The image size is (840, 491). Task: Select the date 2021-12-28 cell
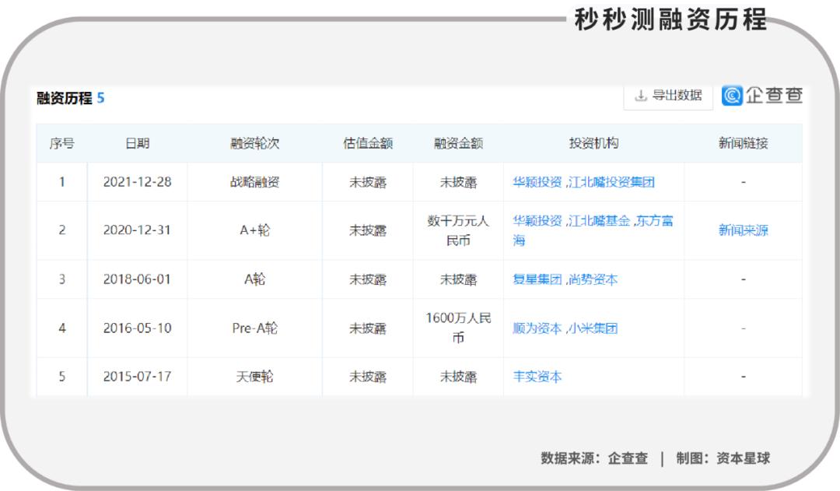[x=137, y=182]
